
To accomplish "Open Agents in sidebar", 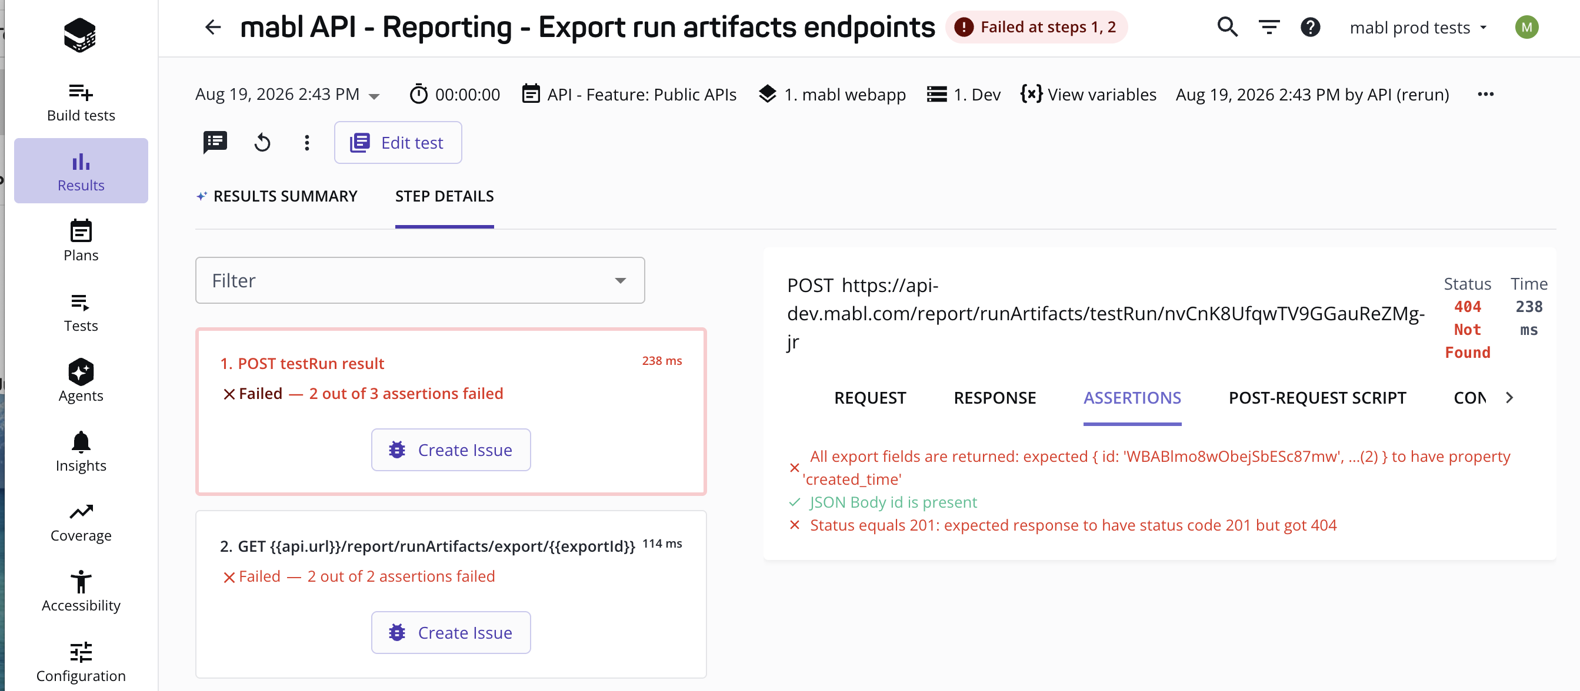I will [x=81, y=381].
